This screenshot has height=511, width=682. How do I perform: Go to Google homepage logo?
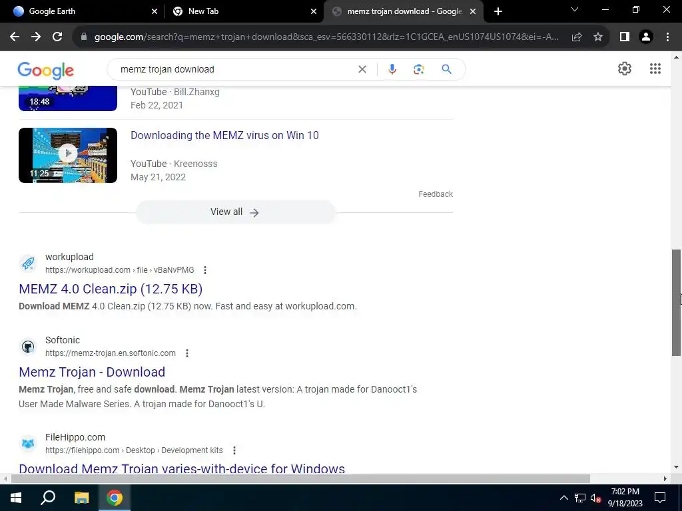[46, 71]
